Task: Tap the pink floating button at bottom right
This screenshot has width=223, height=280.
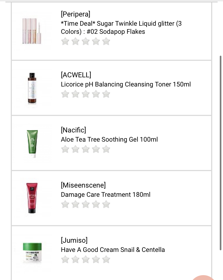Action: tap(205, 277)
